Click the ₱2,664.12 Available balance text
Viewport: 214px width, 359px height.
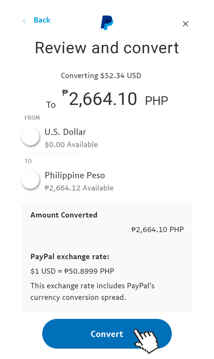[79, 188]
